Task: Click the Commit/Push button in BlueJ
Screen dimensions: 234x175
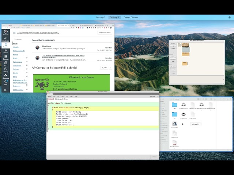Action: tap(173, 59)
